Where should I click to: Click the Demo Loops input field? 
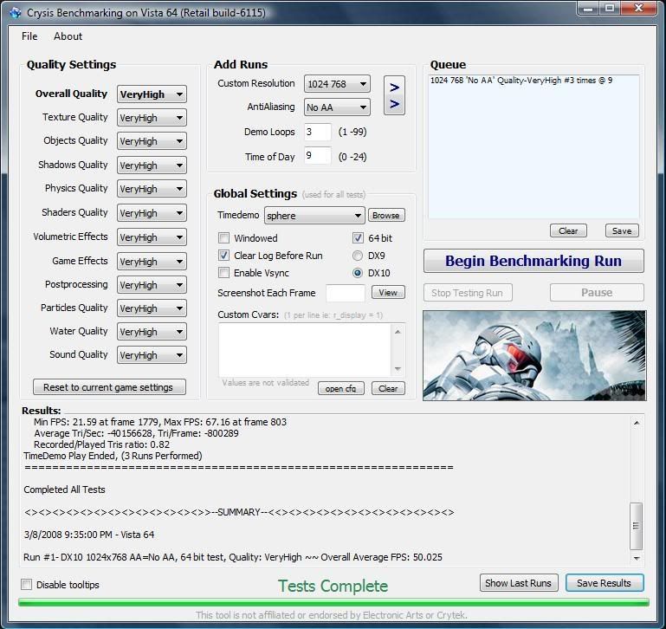tap(317, 132)
